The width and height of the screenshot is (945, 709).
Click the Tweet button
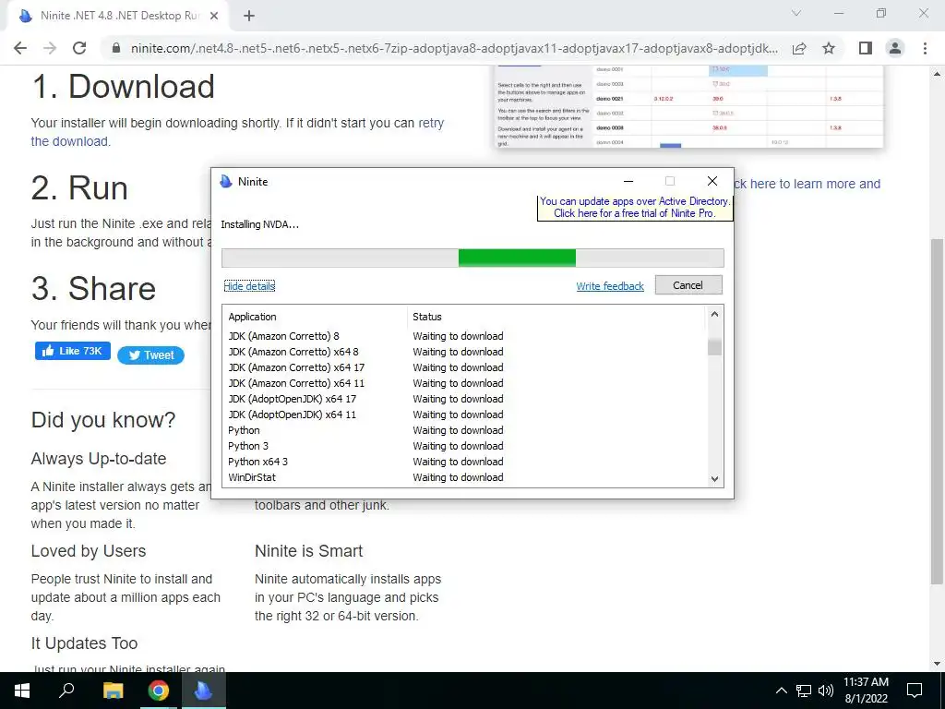point(150,355)
